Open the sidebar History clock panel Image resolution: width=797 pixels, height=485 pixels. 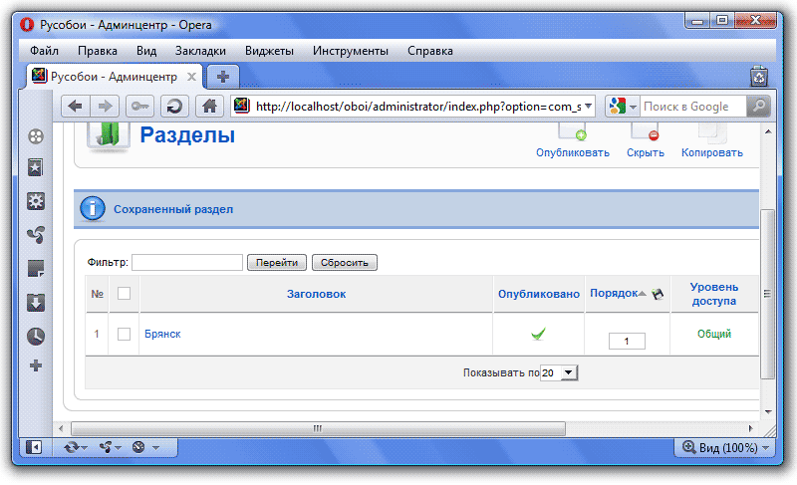coord(36,336)
